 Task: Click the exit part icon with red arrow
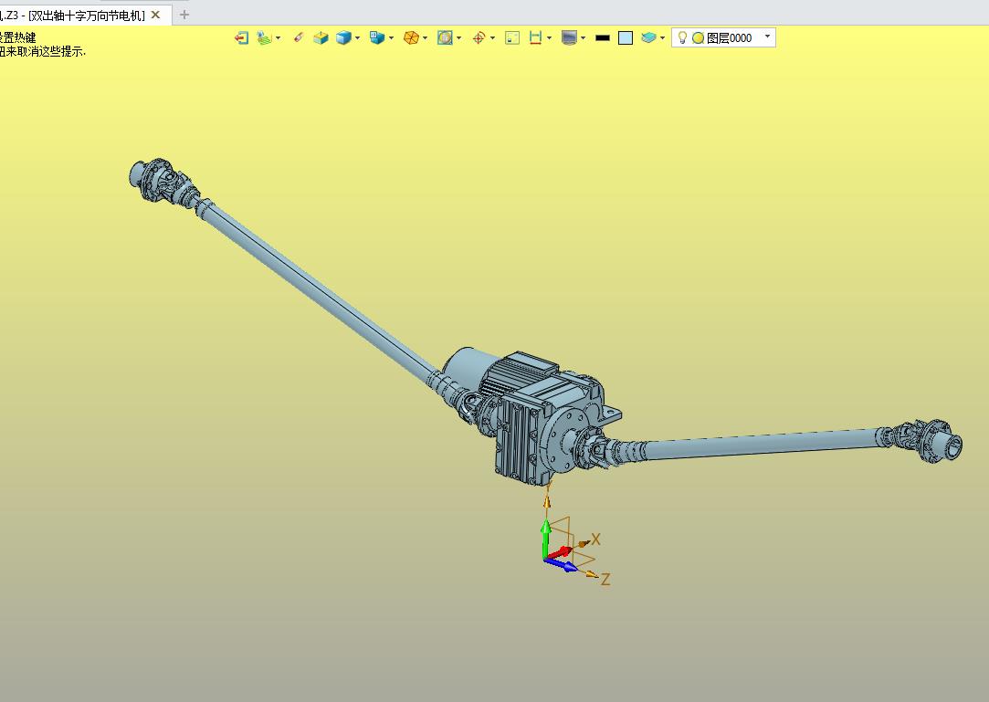click(x=241, y=37)
